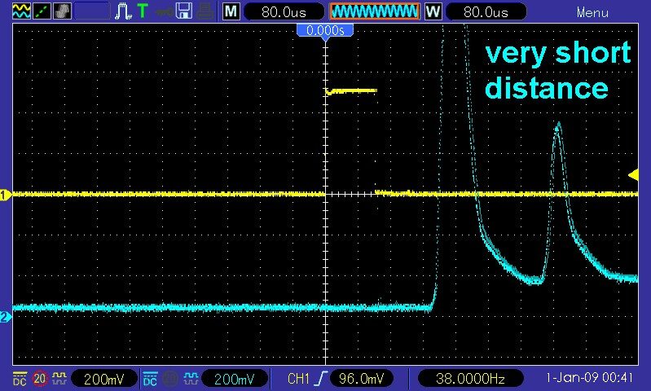Click the 0.000s trigger position marker
Image resolution: width=651 pixels, height=391 pixels.
325,30
